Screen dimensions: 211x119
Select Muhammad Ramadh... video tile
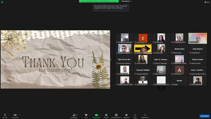(x=125, y=38)
